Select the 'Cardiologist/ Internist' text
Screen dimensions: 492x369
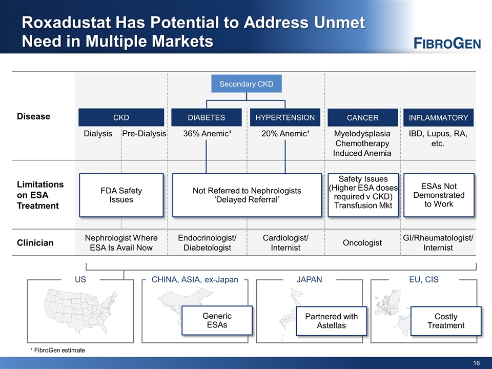click(x=285, y=243)
